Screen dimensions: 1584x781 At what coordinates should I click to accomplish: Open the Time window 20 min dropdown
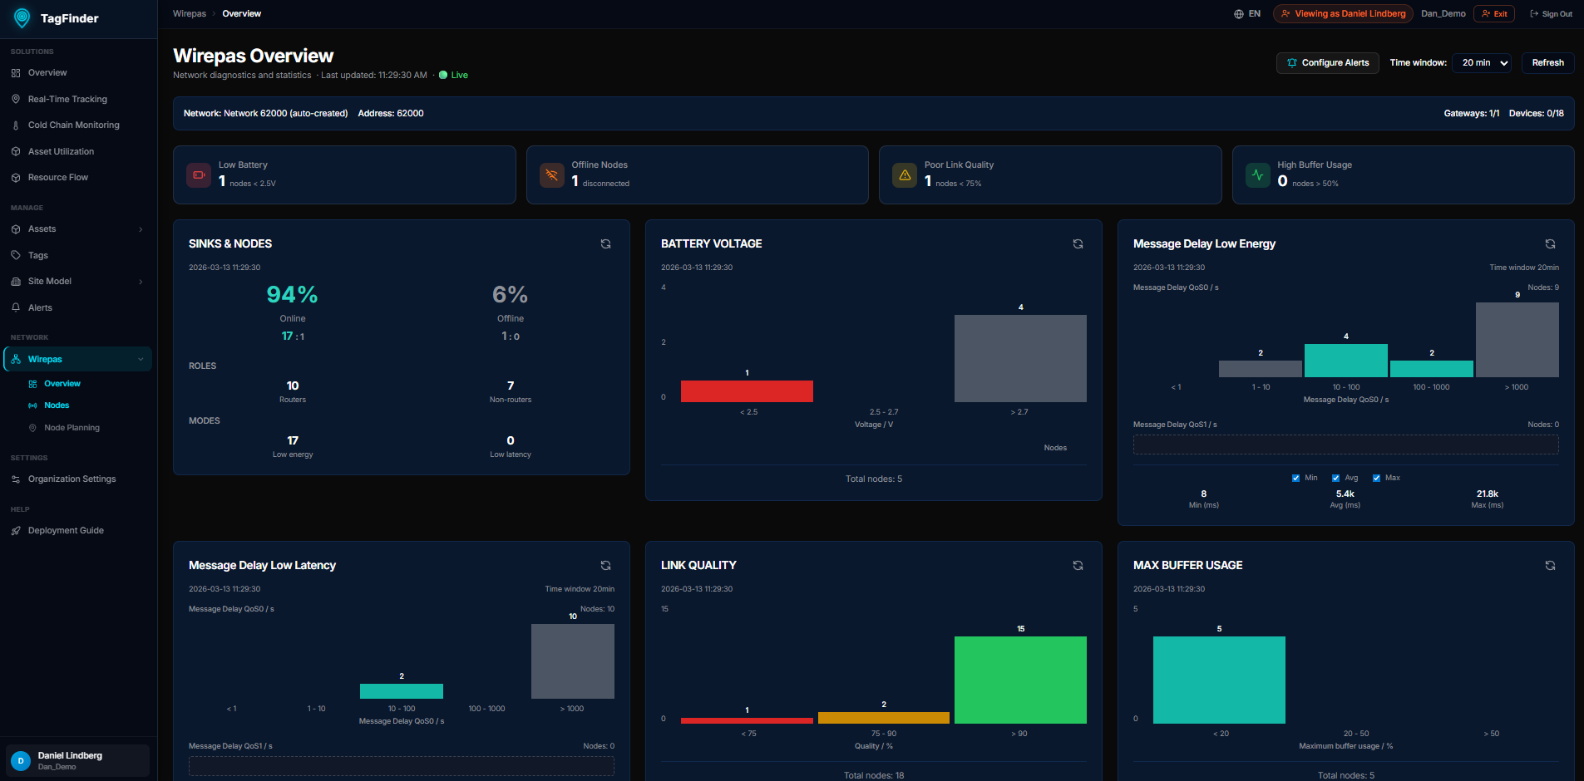click(x=1482, y=63)
